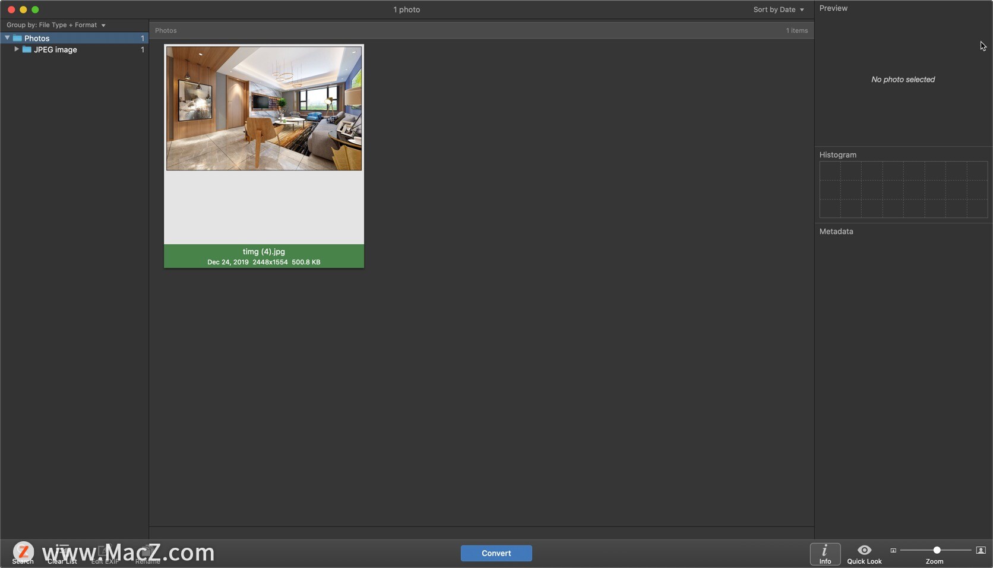This screenshot has height=568, width=993.
Task: Click the Histogram grid area
Action: 903,190
